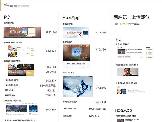Click the 首页通栏广告 label under PC
The width and height of the screenshot is (162, 122).
point(9,23)
